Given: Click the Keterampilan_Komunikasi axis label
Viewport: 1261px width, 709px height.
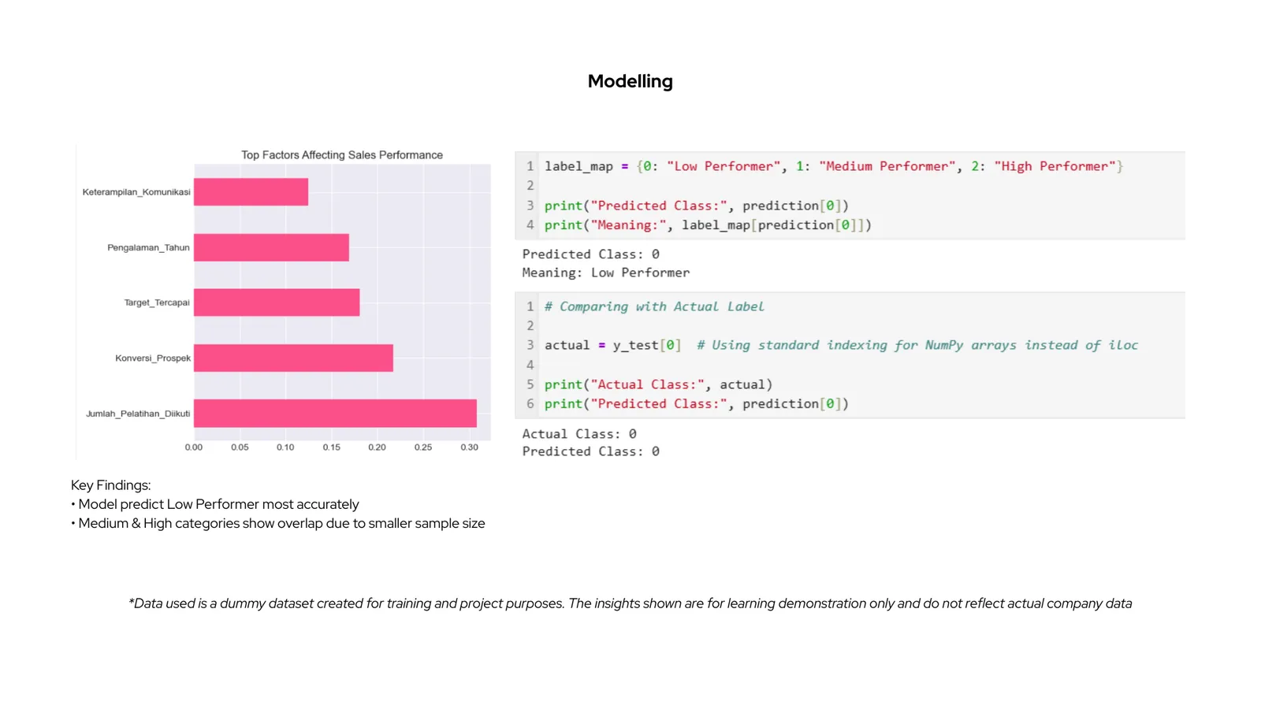Looking at the screenshot, I should [x=136, y=192].
